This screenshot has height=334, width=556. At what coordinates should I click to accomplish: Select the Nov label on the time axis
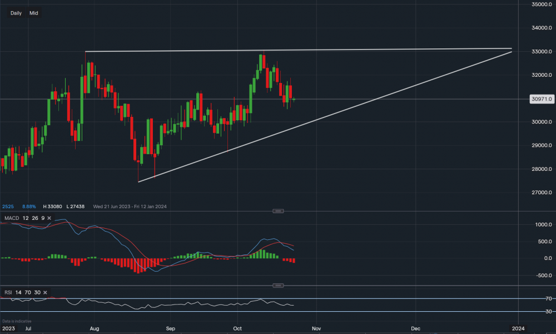[x=315, y=328]
